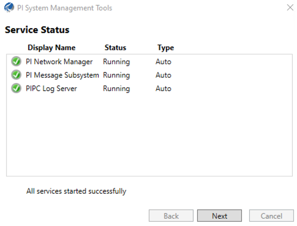Select the PI Network Manager row
Screen dimensions: 297x226
pyautogui.click(x=149, y=62)
